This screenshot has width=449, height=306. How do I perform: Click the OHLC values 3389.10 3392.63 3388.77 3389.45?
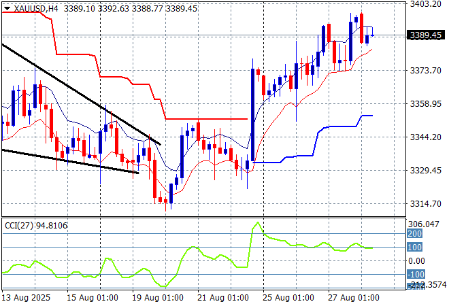131,9
